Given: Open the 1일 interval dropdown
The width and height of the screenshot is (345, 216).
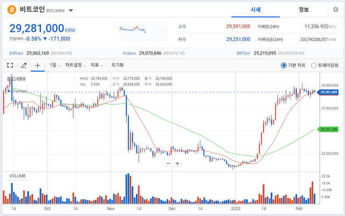Looking at the screenshot, I should pos(55,65).
